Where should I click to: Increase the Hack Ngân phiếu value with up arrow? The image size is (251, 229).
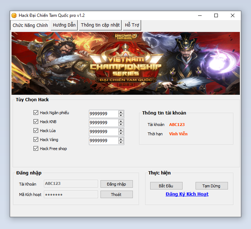[121, 112]
